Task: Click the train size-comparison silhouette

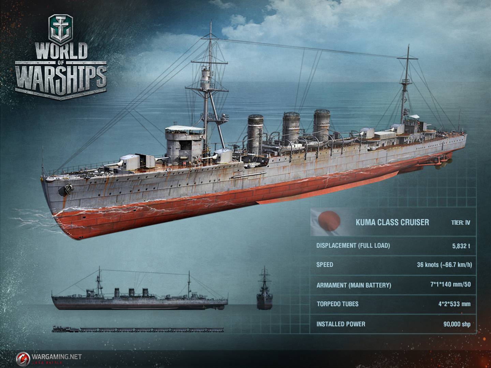Action: 138,329
